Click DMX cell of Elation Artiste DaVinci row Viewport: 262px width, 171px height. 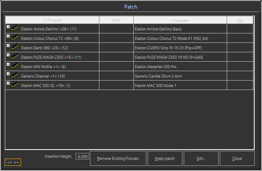point(116,29)
